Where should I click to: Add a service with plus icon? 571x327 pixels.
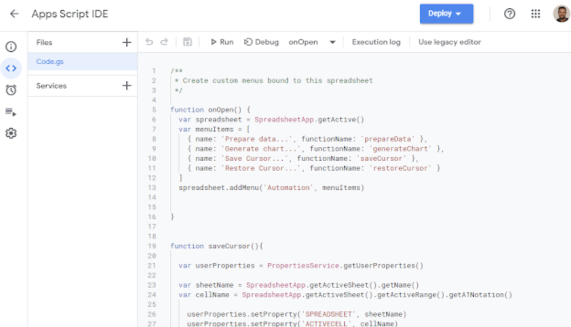pyautogui.click(x=127, y=85)
